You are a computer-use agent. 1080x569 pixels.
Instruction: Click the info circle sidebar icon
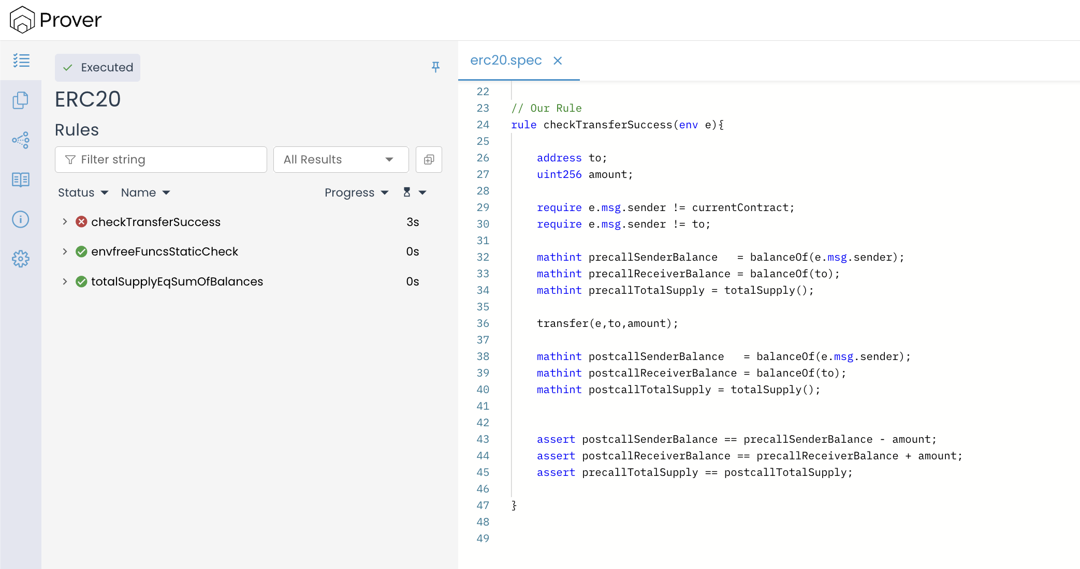pos(21,219)
